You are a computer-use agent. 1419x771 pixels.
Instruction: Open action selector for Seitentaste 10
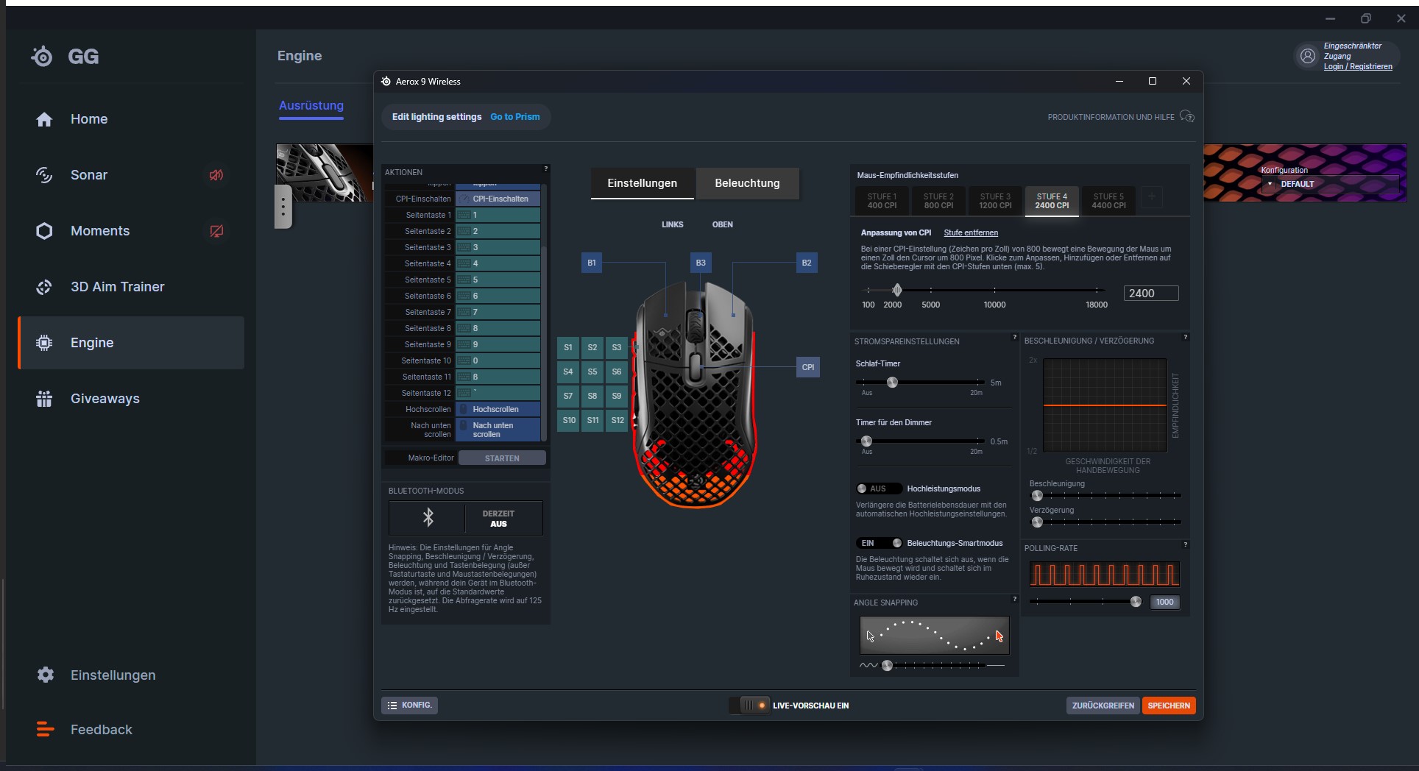tap(498, 360)
